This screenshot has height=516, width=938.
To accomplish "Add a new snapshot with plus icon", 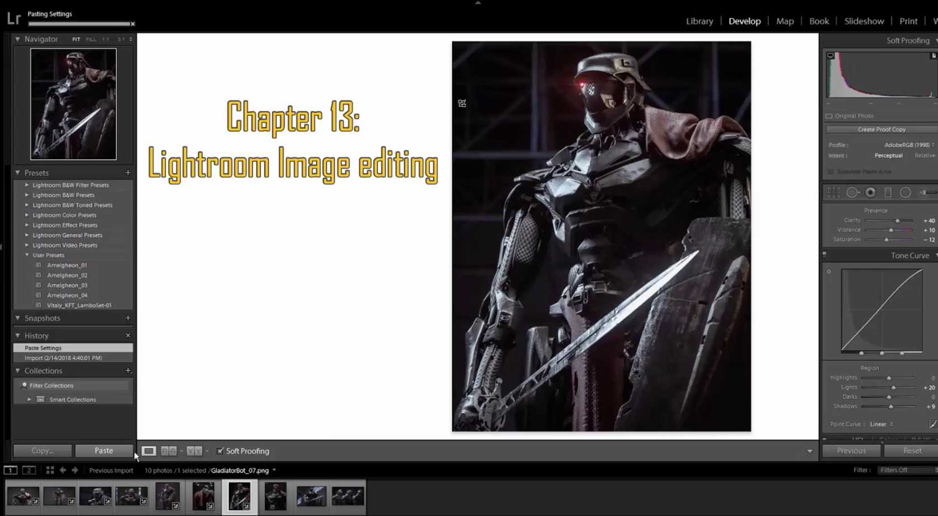I will [x=128, y=318].
